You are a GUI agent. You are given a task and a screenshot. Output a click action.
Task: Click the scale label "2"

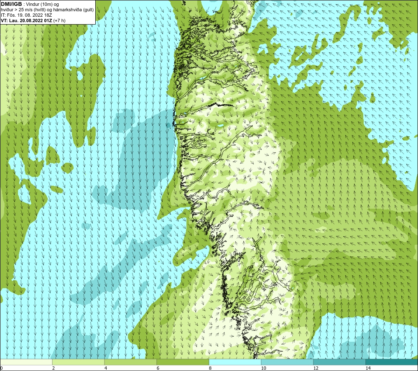[54, 368]
